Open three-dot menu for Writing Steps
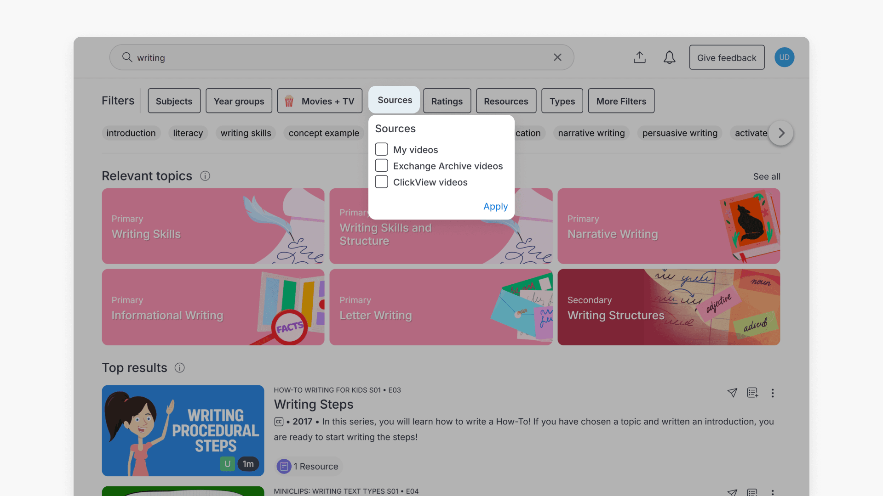The height and width of the screenshot is (496, 883). coord(773,393)
